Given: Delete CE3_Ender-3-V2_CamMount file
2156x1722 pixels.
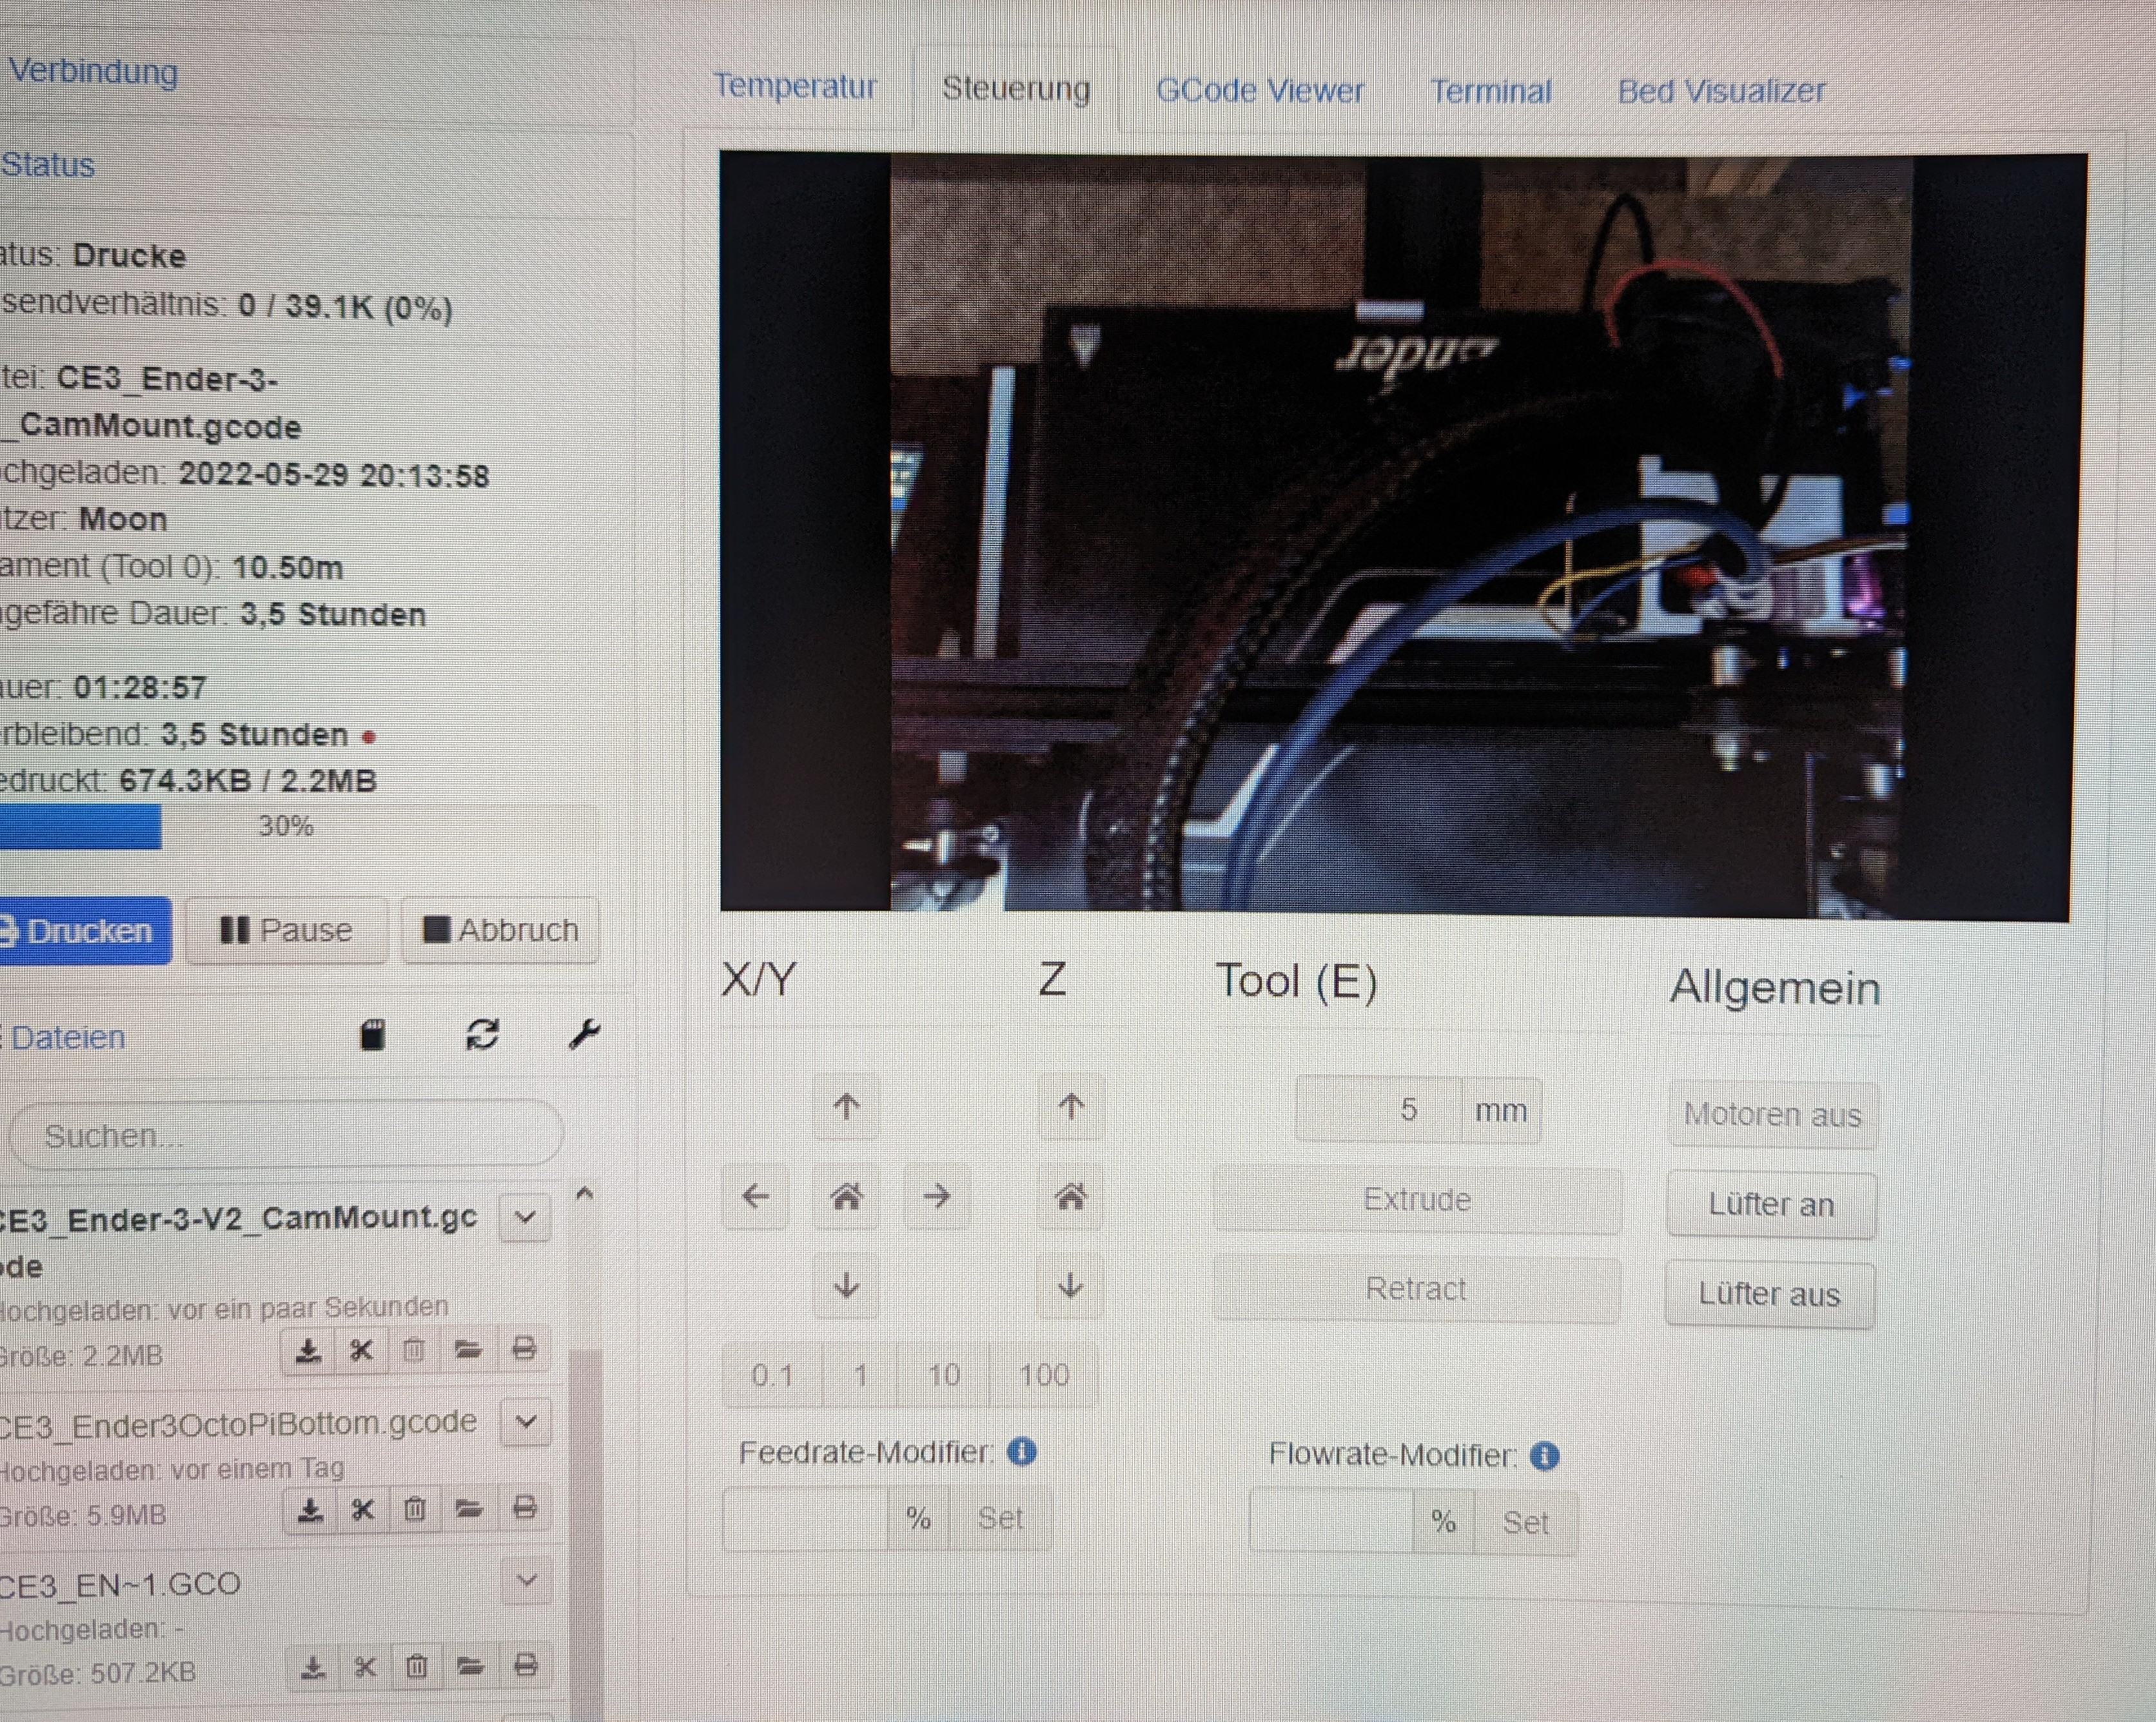Looking at the screenshot, I should [x=414, y=1351].
